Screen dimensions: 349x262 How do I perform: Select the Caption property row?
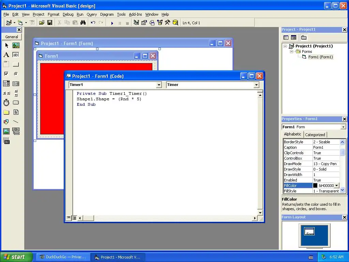coord(312,147)
